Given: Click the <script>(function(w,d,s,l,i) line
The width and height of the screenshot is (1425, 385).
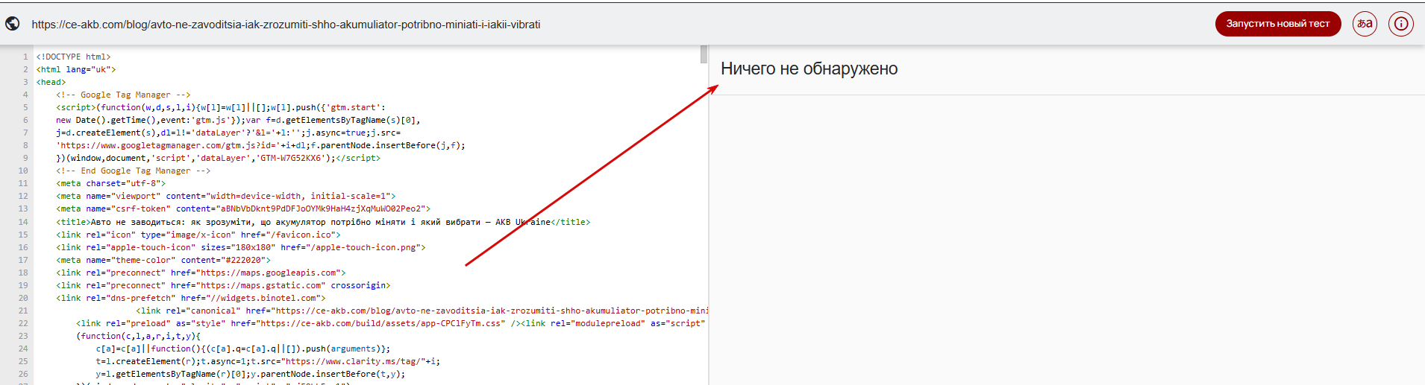Looking at the screenshot, I should click(221, 107).
